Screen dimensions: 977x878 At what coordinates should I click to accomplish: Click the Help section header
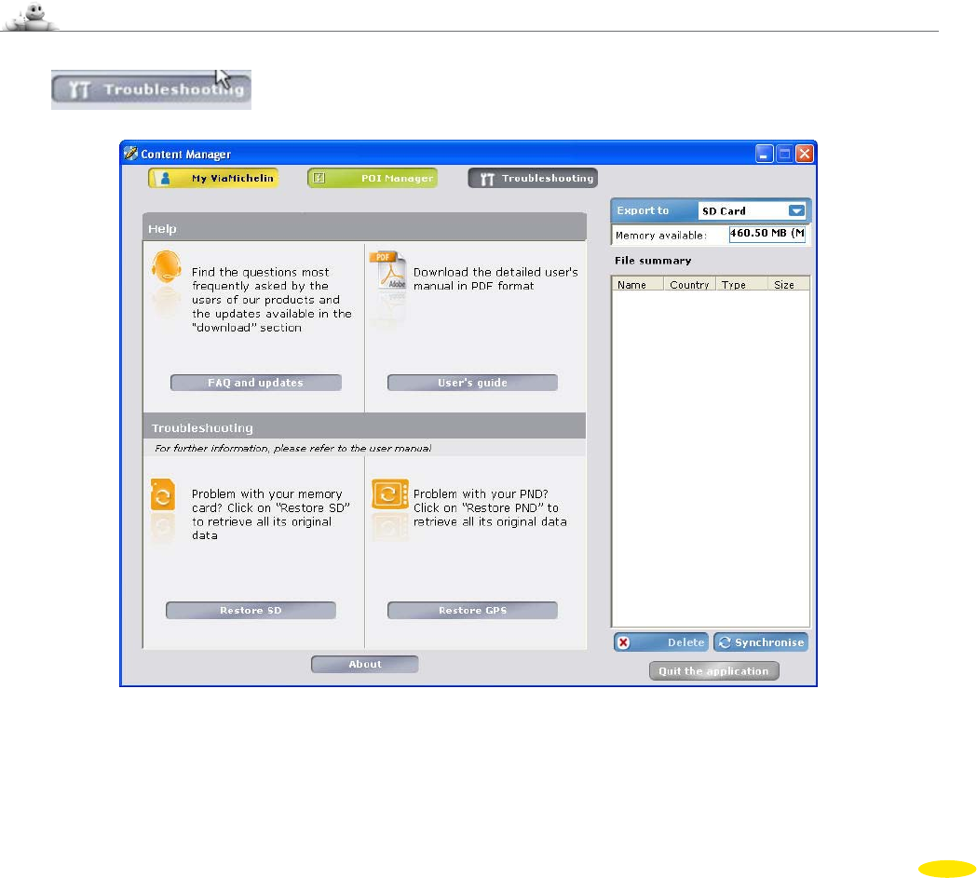click(x=364, y=226)
